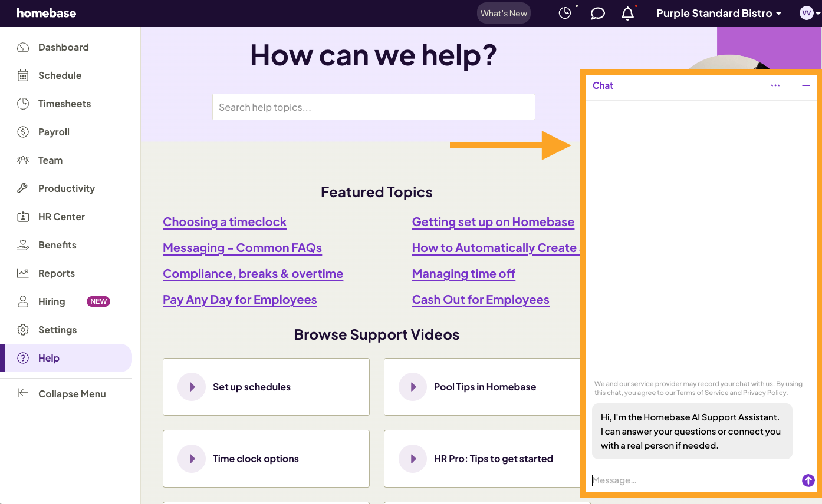Image resolution: width=822 pixels, height=504 pixels.
Task: Click the time clock icon in the header
Action: 564,13
